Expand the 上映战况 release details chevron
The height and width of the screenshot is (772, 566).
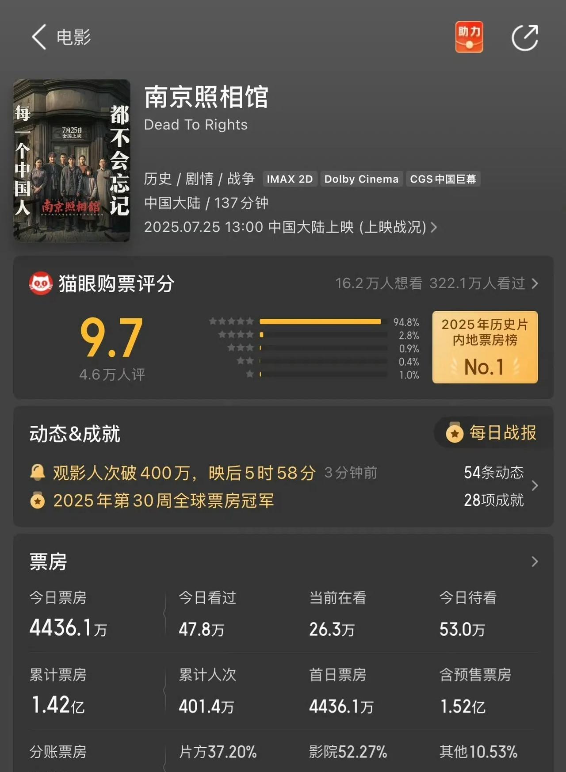click(x=434, y=227)
